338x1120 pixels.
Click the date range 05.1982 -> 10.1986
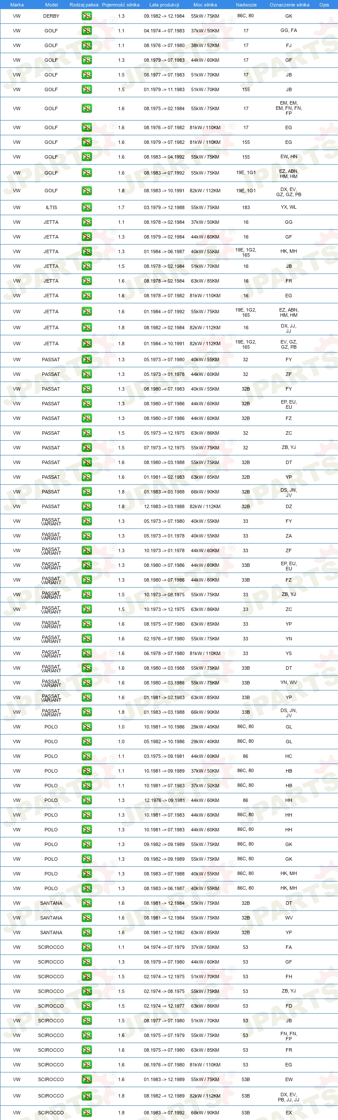pyautogui.click(x=164, y=742)
